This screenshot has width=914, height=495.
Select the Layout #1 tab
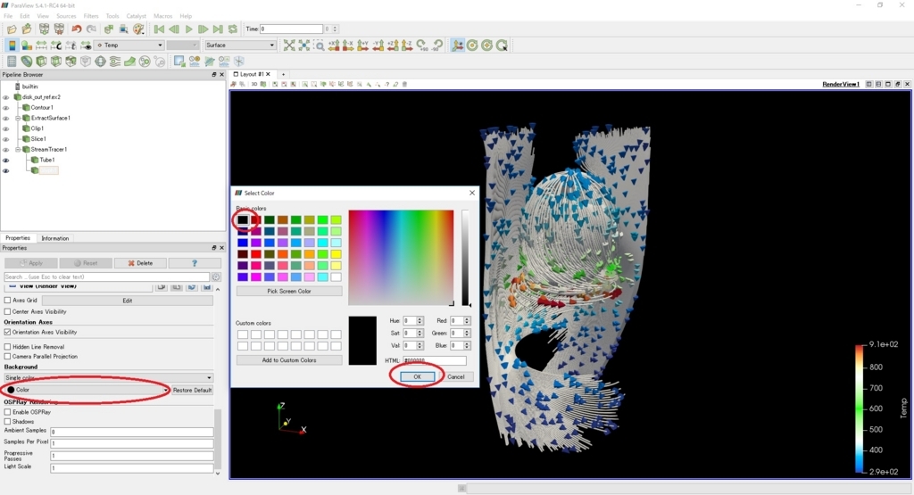[252, 75]
